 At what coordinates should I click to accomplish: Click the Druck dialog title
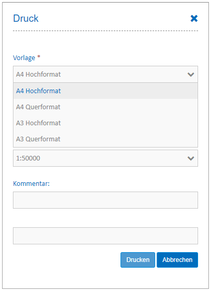tap(26, 19)
